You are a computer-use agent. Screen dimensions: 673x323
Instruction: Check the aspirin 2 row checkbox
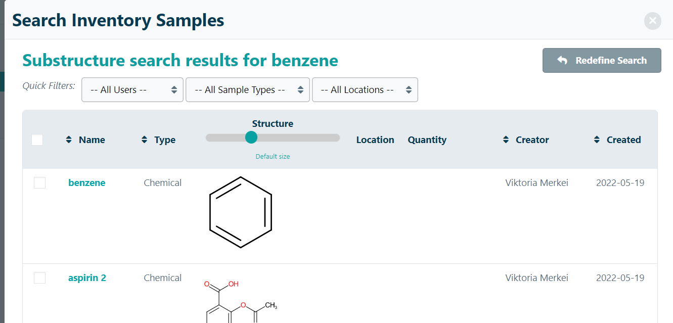click(x=39, y=278)
